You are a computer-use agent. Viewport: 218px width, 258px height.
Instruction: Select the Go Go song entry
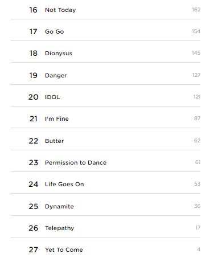pyautogui.click(x=55, y=31)
